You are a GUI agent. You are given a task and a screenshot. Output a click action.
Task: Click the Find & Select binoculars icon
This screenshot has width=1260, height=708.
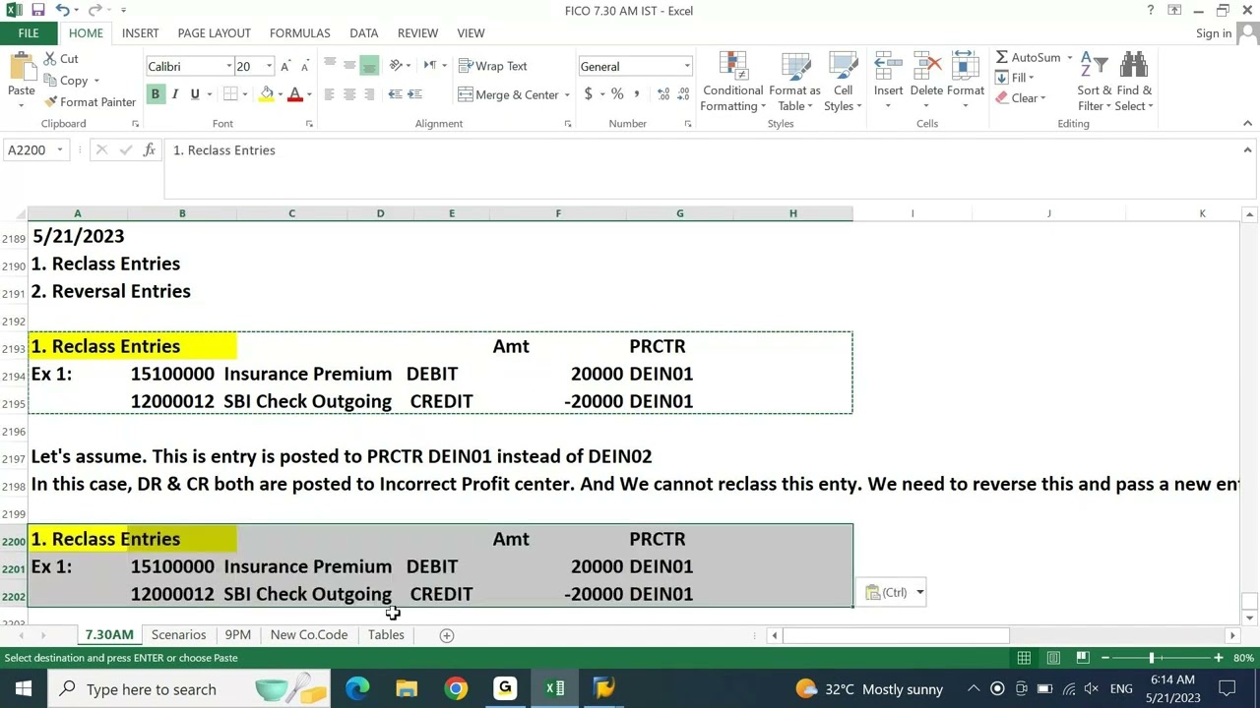tap(1134, 66)
